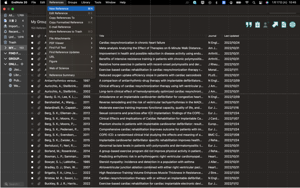This screenshot has height=188, width=300.
Task: Sort by the Title column header
Action: [x=101, y=36]
